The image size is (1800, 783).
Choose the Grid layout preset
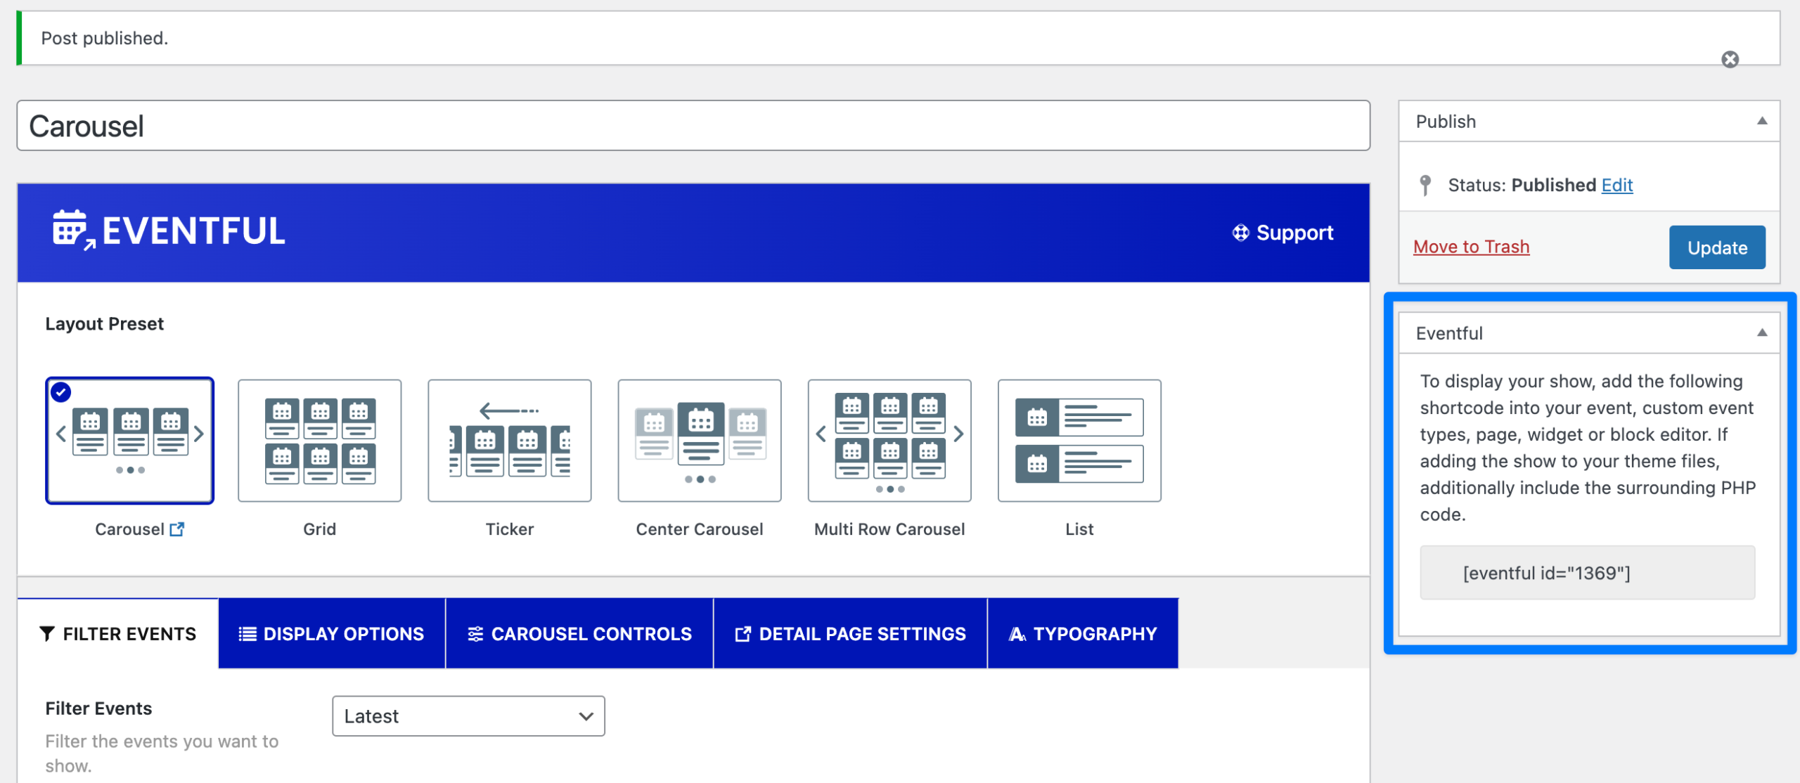coord(320,441)
